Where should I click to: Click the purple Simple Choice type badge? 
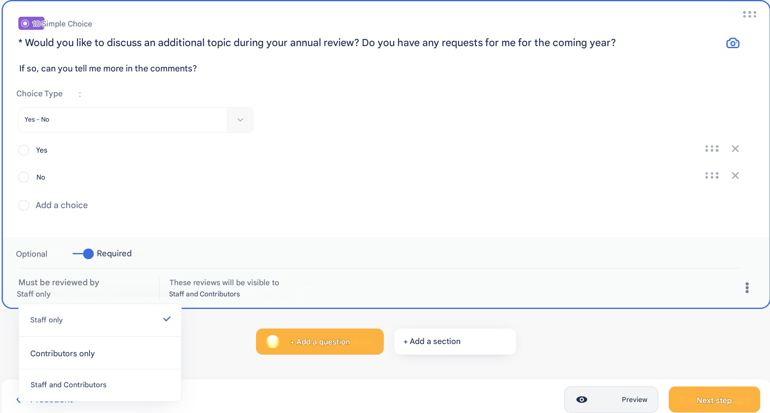point(31,24)
